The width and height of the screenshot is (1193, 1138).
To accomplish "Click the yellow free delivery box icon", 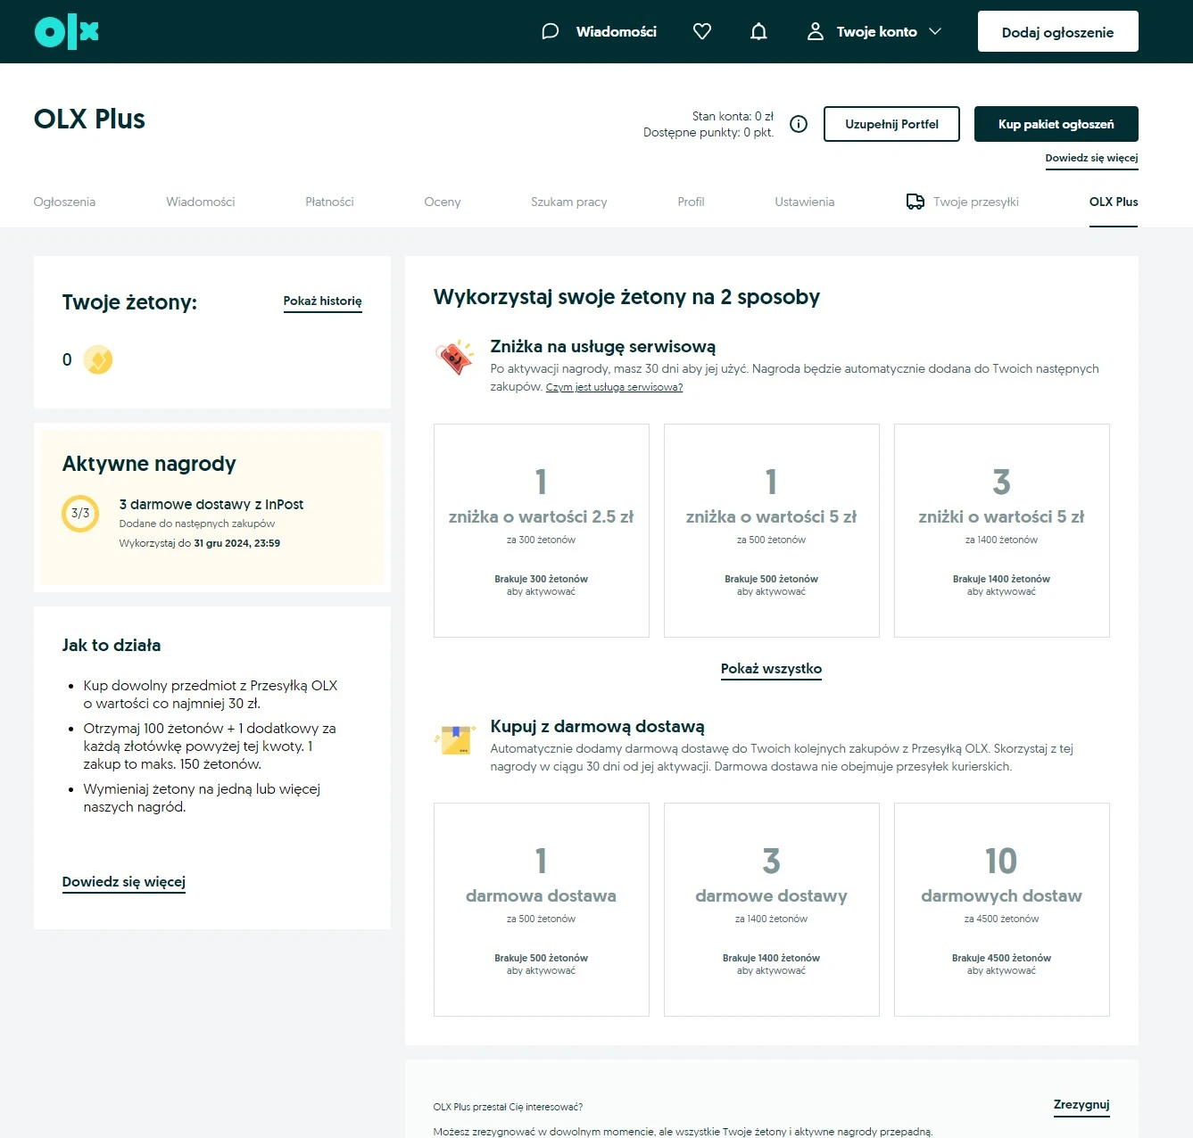I will coord(455,739).
